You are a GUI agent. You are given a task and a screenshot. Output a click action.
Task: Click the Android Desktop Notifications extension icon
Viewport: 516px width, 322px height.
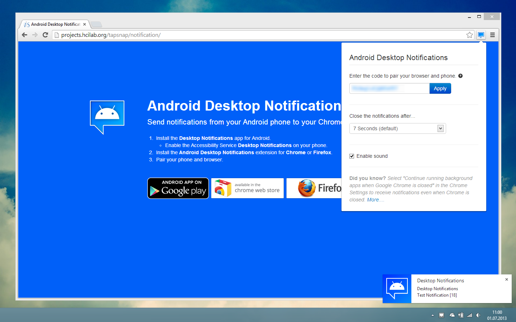coord(481,35)
